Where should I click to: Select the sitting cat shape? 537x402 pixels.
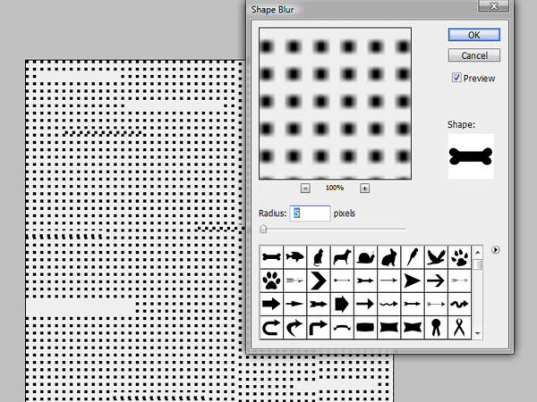[319, 256]
